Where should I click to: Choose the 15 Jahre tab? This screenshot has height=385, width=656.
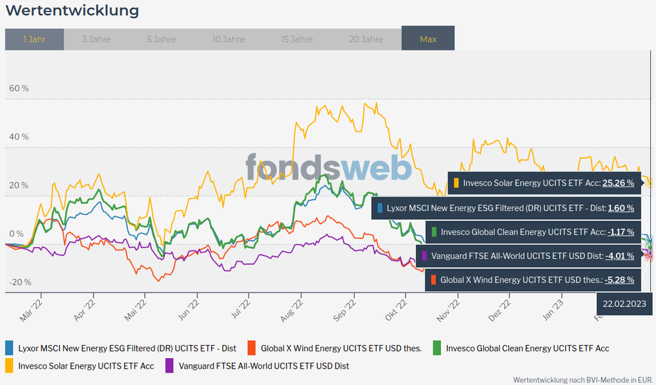coord(296,39)
